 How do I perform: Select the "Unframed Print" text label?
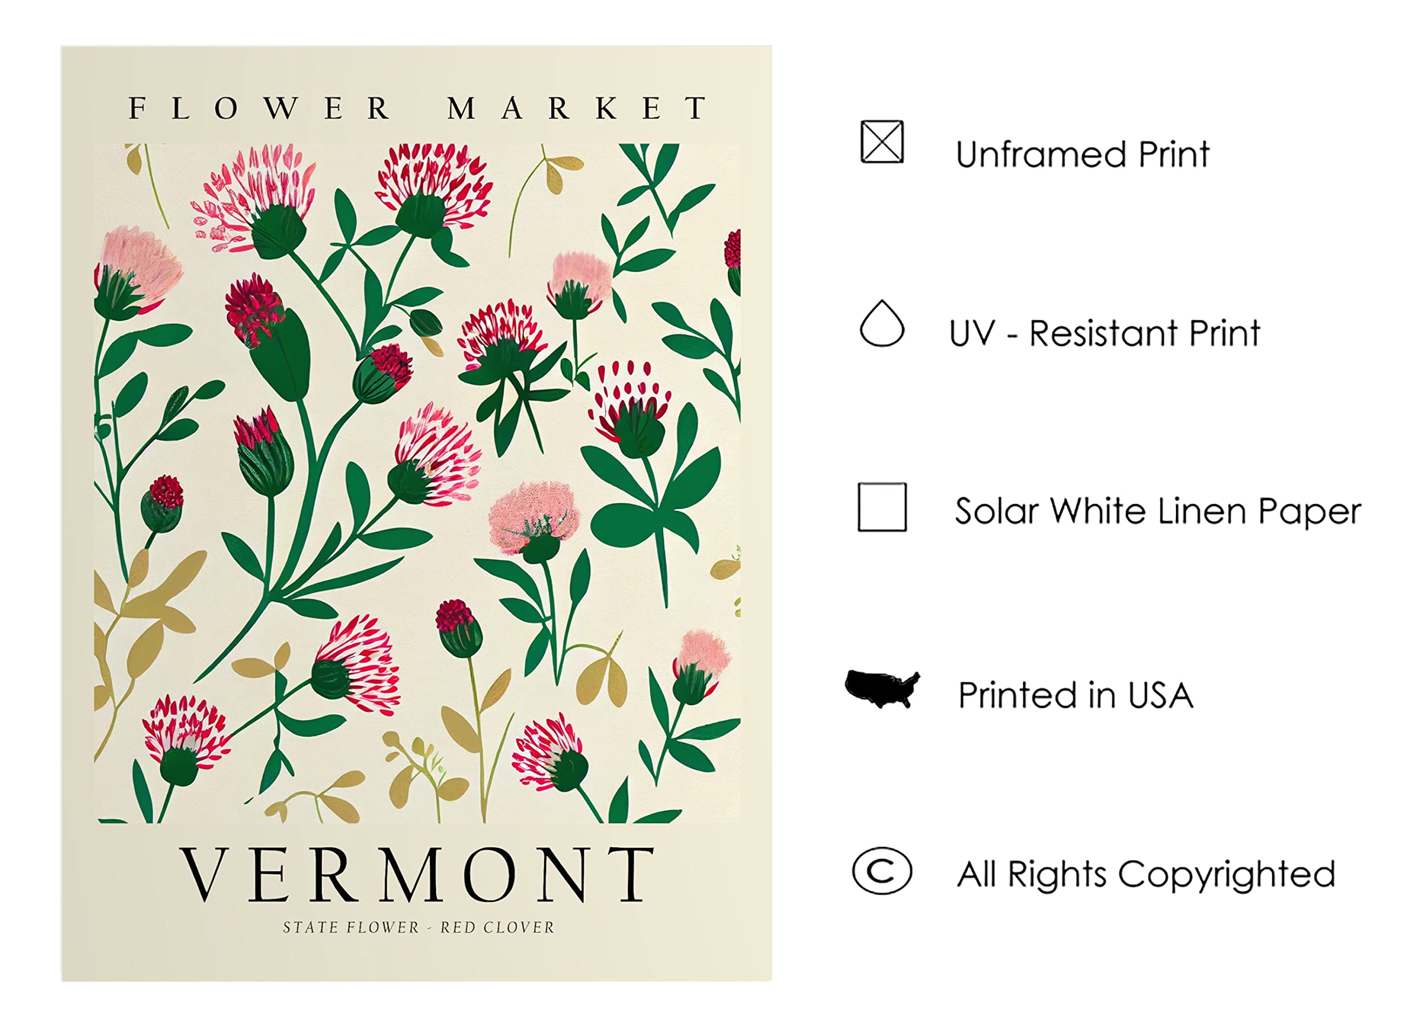pos(1082,154)
